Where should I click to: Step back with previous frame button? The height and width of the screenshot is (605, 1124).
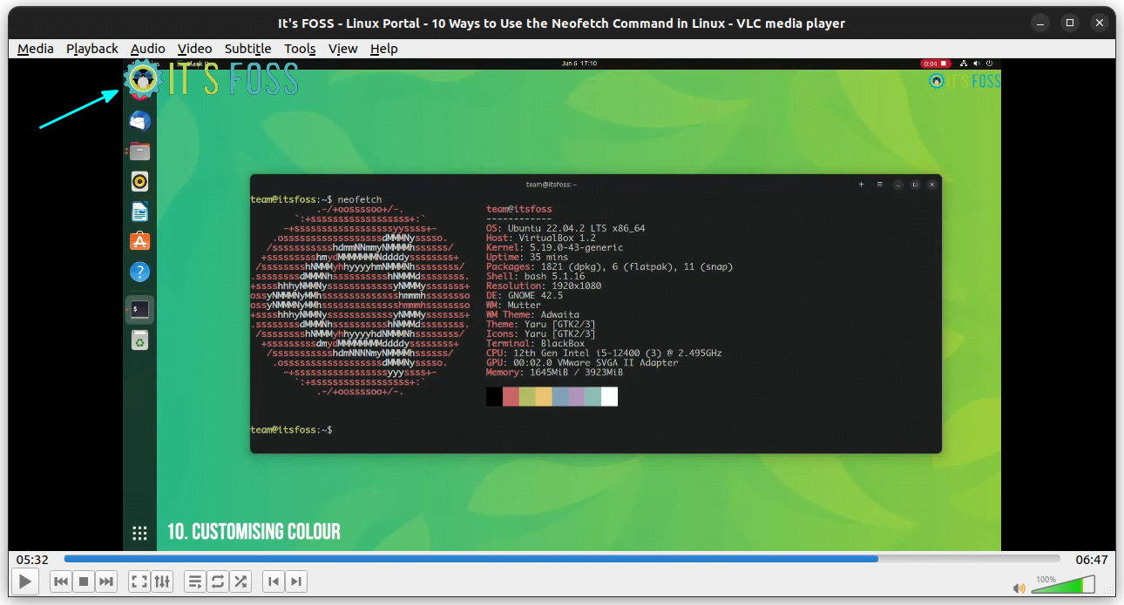point(274,581)
